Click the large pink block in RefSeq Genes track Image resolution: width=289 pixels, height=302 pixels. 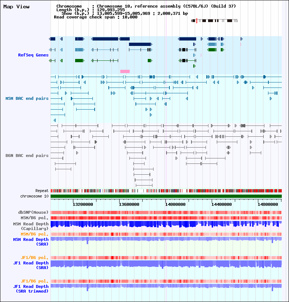click(125, 72)
